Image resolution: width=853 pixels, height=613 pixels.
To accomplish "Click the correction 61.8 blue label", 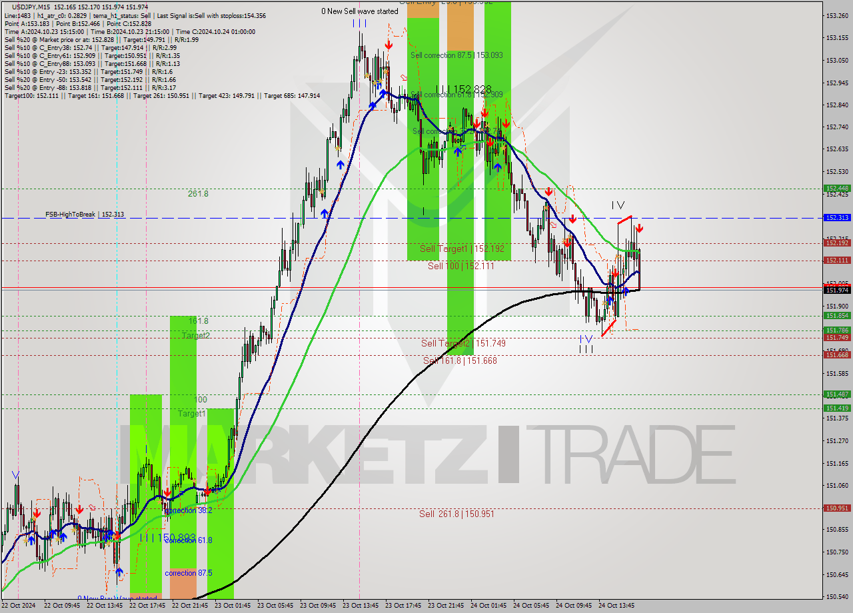I will pyautogui.click(x=189, y=540).
